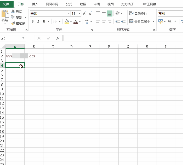This screenshot has height=165, width=183.
Task: Apply yellow fill color bucket
Action: [67, 21]
